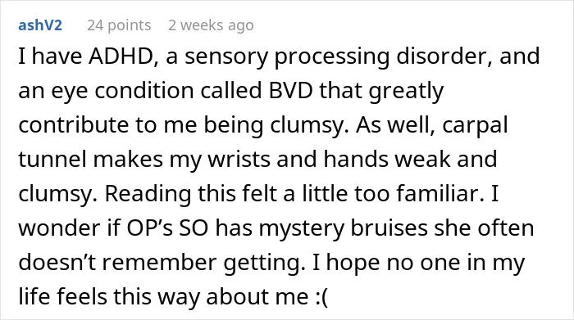Select the abbreviation BVD in comment text
Image resolution: width=574 pixels, height=320 pixels.
tap(290, 91)
